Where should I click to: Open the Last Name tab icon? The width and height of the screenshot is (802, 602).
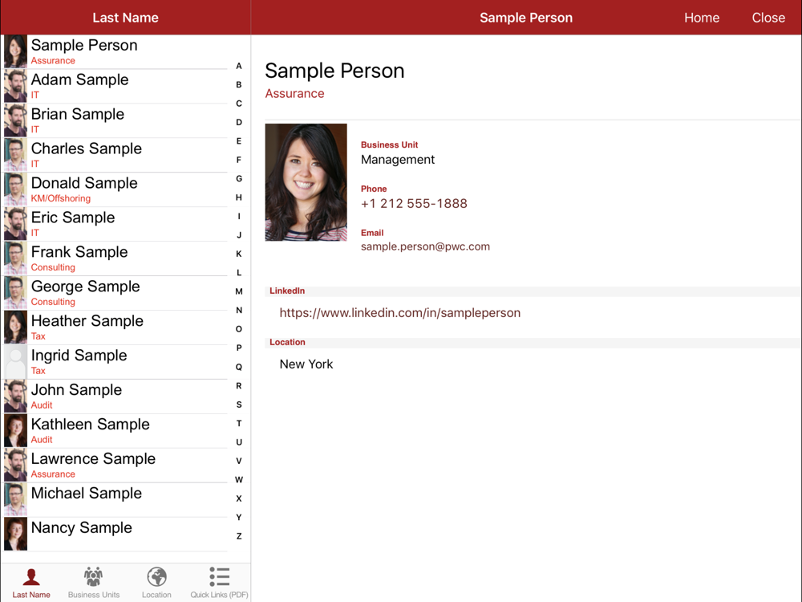(x=31, y=577)
